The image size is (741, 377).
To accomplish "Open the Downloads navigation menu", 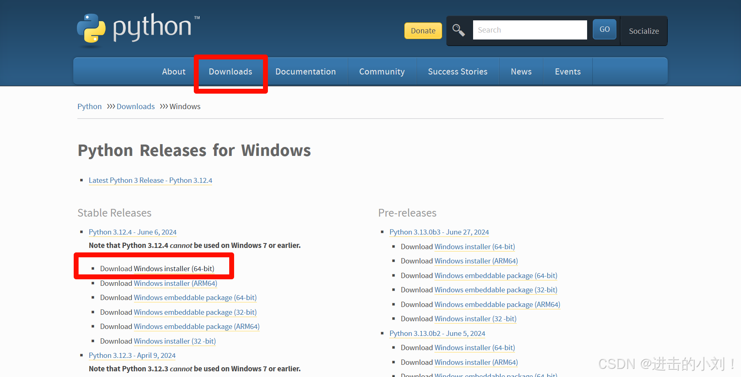I will pyautogui.click(x=230, y=72).
